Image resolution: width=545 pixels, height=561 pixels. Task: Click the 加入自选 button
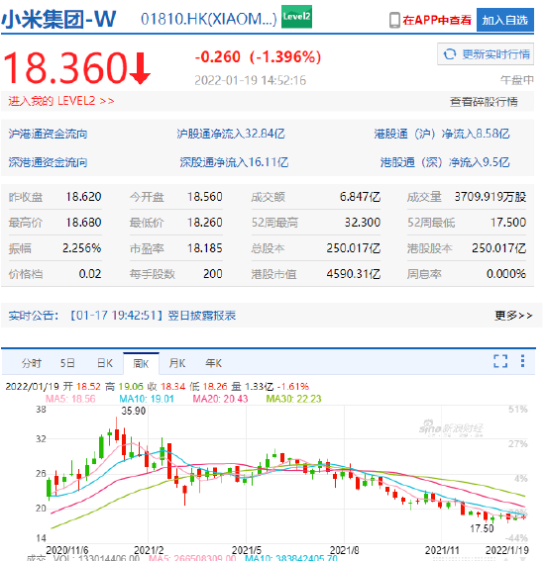coord(505,20)
